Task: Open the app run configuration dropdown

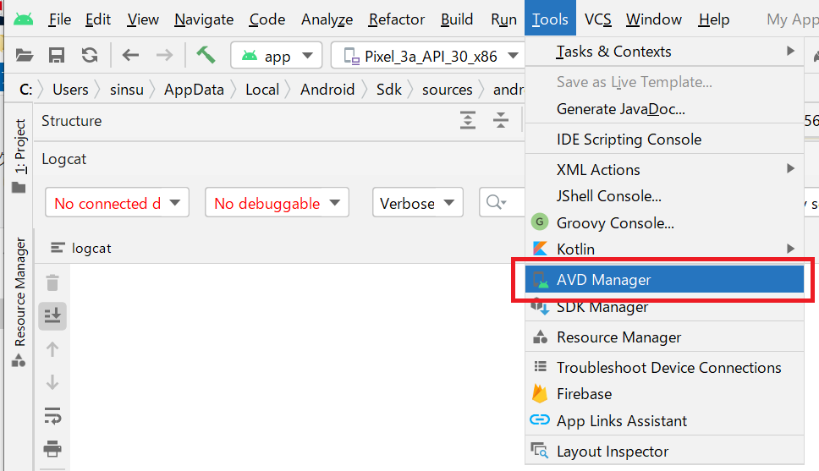Action: [x=277, y=55]
